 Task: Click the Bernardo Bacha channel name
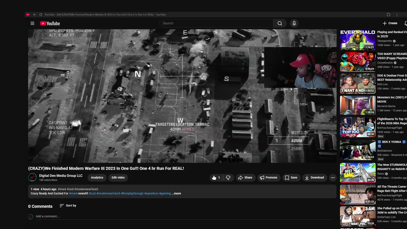point(386,106)
